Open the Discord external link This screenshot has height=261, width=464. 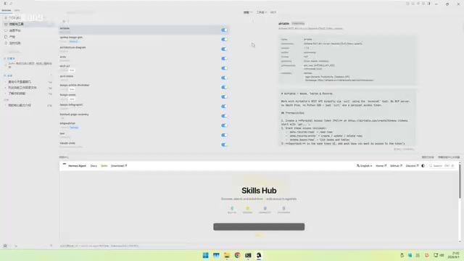412,166
